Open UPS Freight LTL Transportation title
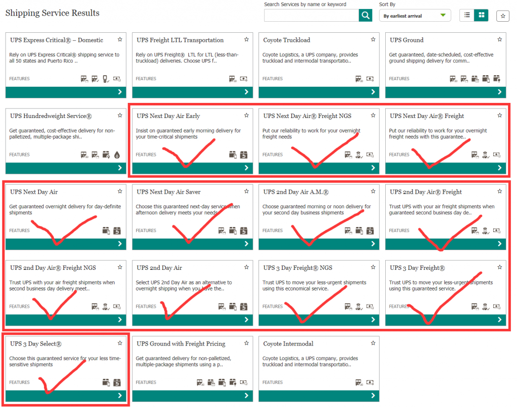 180,40
